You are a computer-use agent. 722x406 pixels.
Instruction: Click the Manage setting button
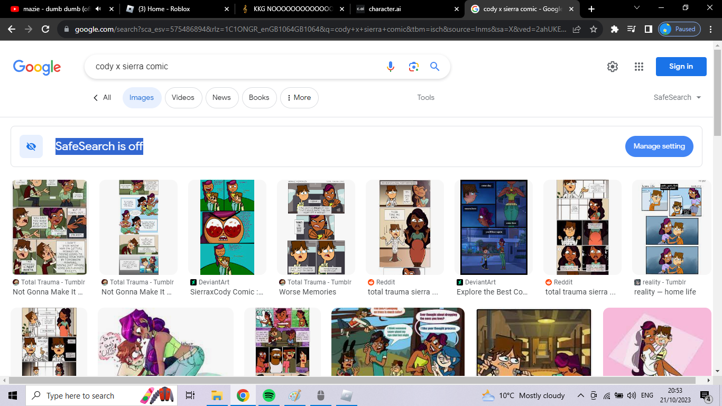click(x=659, y=146)
